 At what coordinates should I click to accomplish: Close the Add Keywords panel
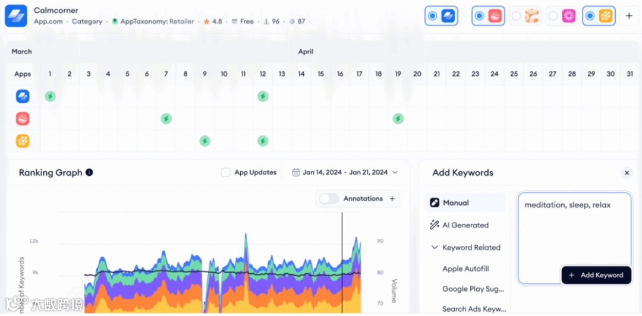tap(627, 173)
